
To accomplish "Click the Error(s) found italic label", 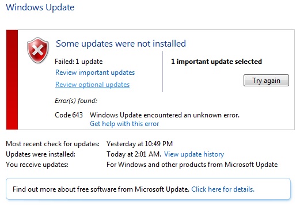I will click(76, 101).
